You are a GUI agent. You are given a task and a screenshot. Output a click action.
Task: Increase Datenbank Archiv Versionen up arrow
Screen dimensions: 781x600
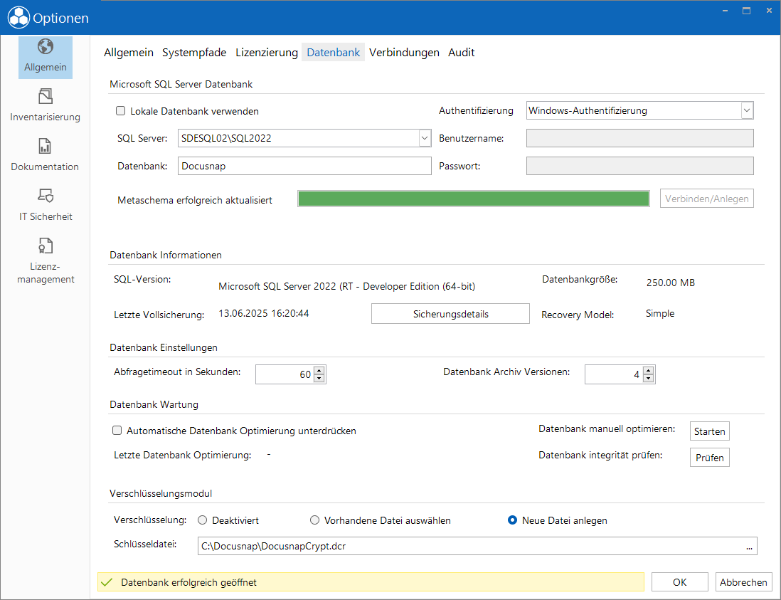point(648,370)
